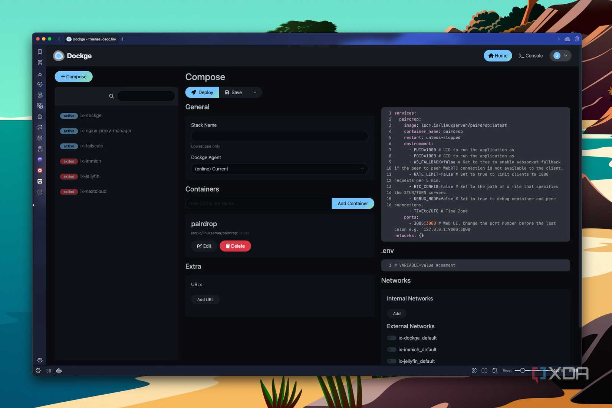Open the Translate panel in the sidebar
The width and height of the screenshot is (612, 408).
[x=40, y=105]
